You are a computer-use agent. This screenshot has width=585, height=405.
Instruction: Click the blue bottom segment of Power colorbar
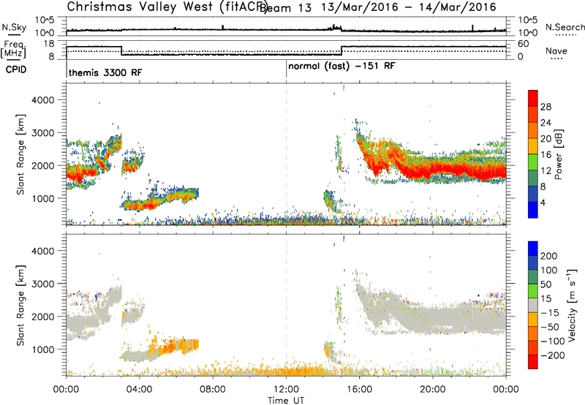point(533,210)
